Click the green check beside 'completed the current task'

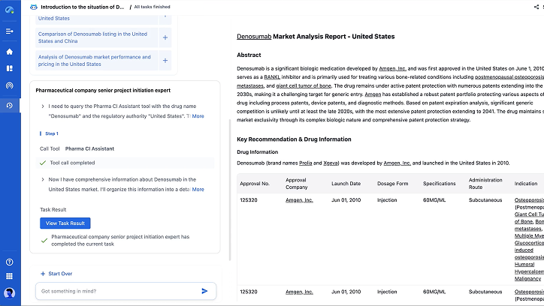pos(44,240)
